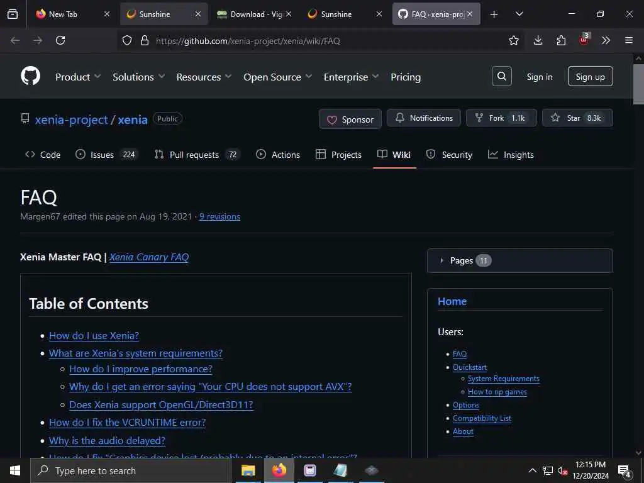The width and height of the screenshot is (644, 483).
Task: Click the tracking protection shield icon
Action: (x=127, y=40)
